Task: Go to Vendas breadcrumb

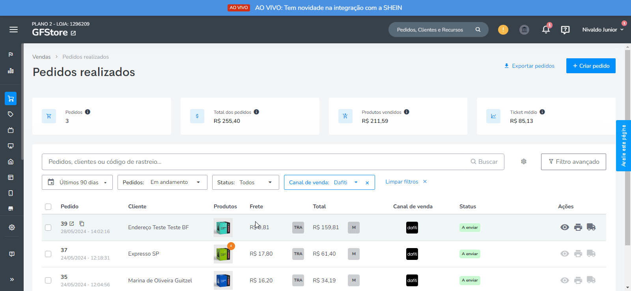Action: coord(41,57)
